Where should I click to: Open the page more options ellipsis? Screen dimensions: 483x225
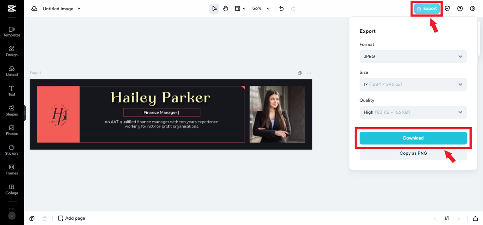(x=309, y=73)
